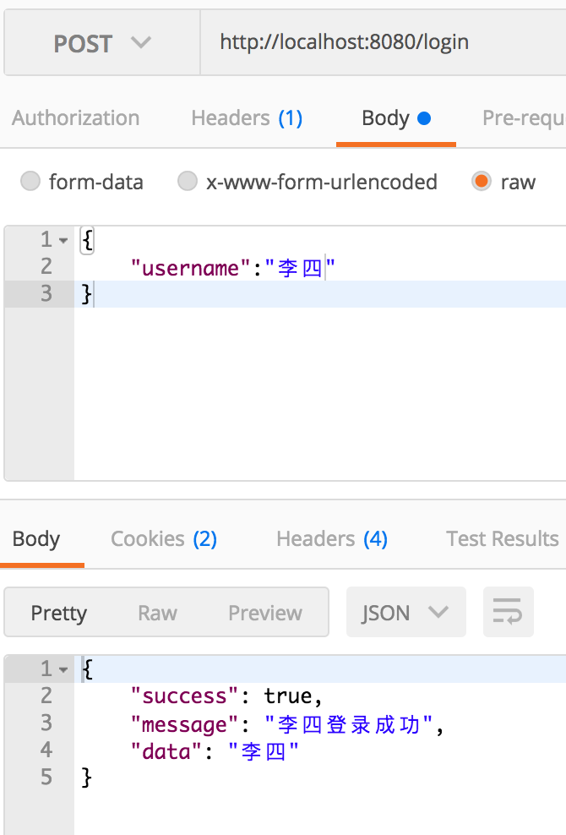Image resolution: width=566 pixels, height=835 pixels.
Task: Open the JSON format dropdown
Action: pyautogui.click(x=405, y=612)
